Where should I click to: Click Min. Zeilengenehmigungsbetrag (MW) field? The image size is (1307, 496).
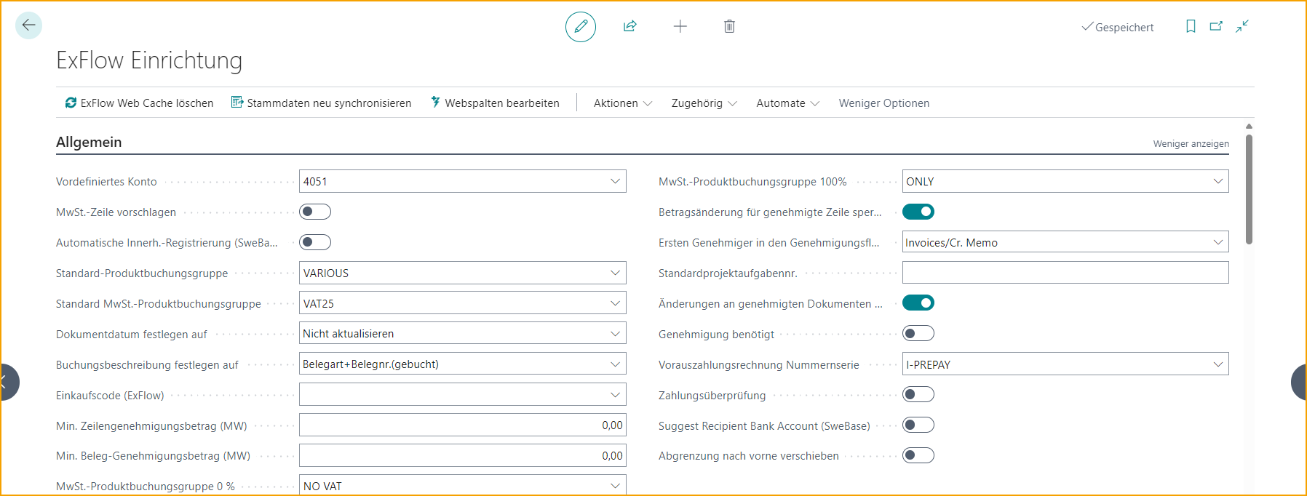coord(463,425)
